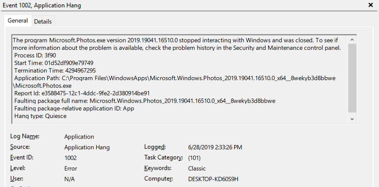This screenshot has height=187, width=379.
Task: Click the Hang type: Quiesce line
Action: pyautogui.click(x=40, y=116)
